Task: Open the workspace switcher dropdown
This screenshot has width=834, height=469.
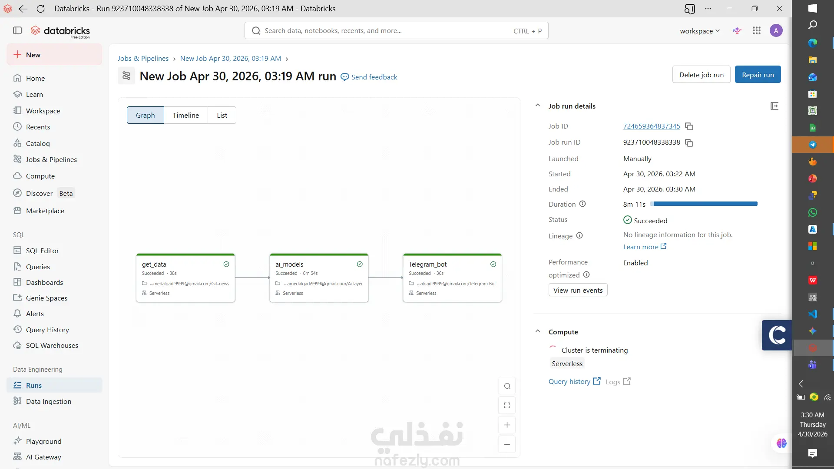Action: (700, 31)
